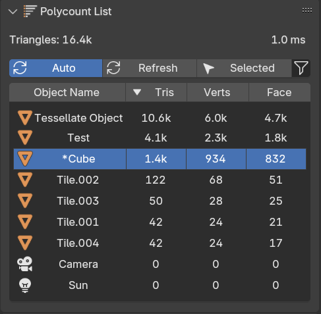Click the mesh icon beside Tile.002
The image size is (321, 314).
[25, 180]
